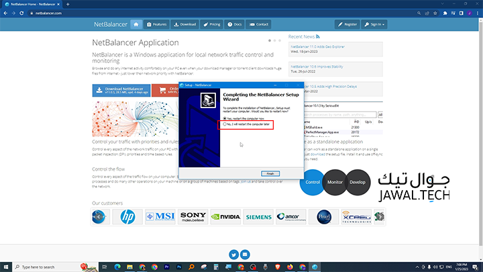Show previous customer logos with left arrow

coord(99,217)
